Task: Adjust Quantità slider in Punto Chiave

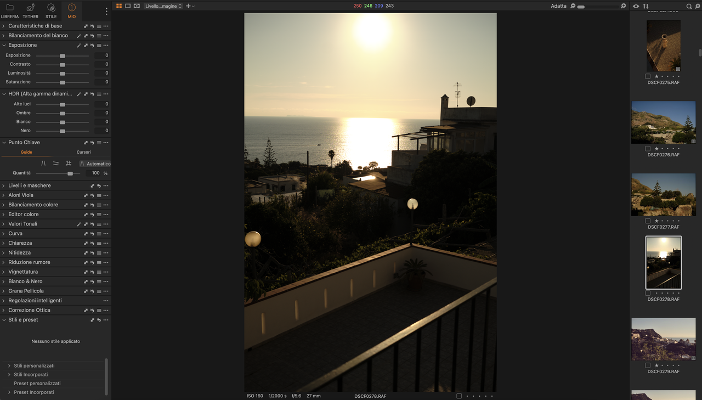Action: click(x=70, y=173)
